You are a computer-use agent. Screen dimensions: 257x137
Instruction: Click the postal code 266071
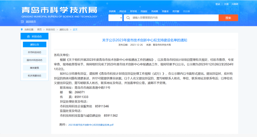80,92
